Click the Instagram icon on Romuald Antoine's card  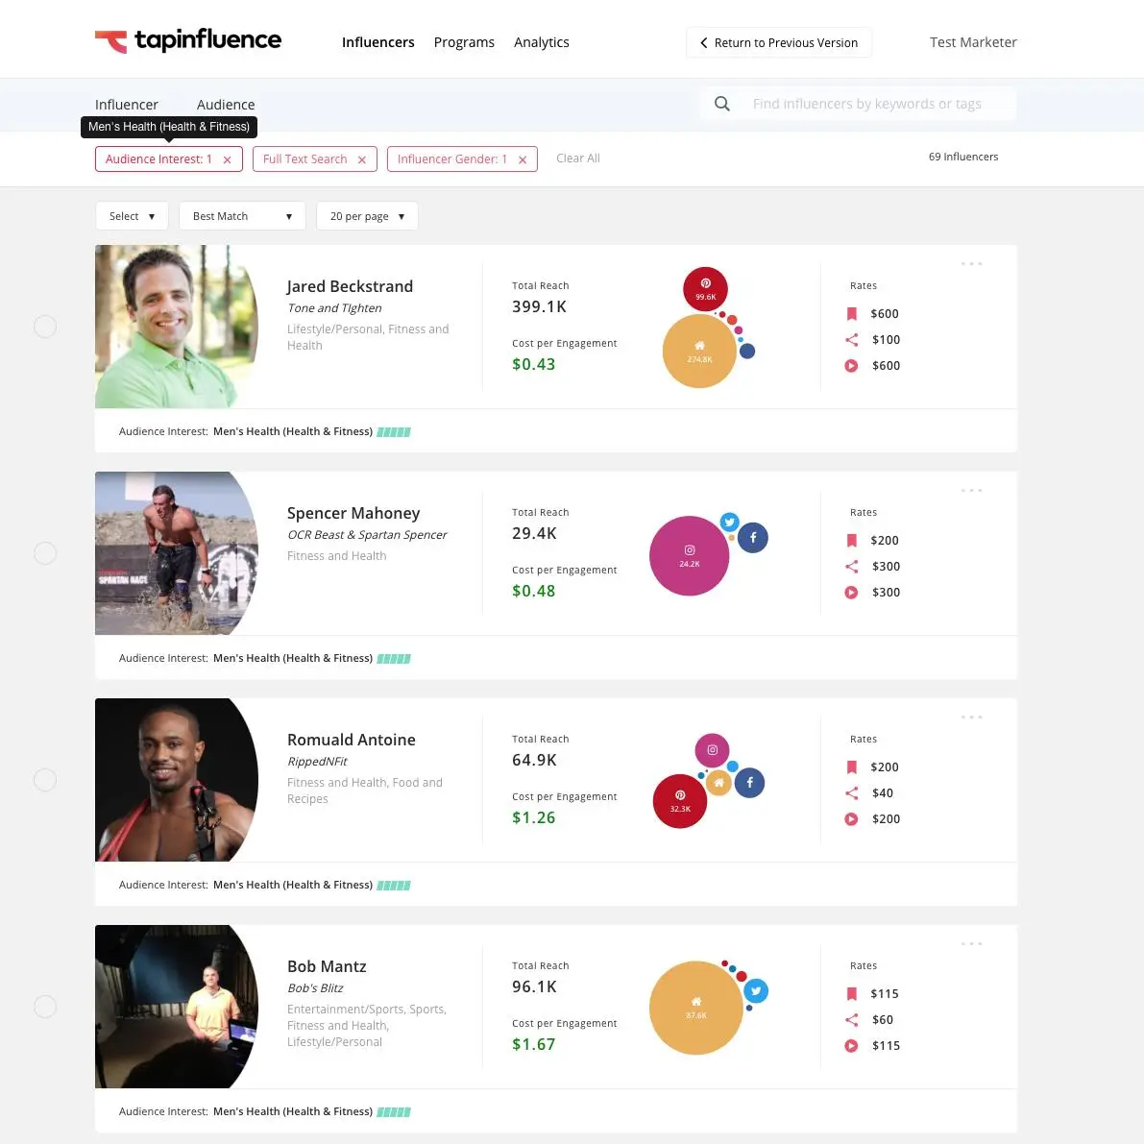coord(712,750)
